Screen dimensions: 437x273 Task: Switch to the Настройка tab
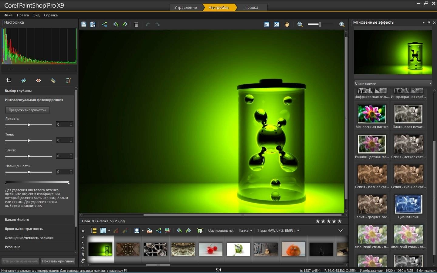click(x=218, y=7)
